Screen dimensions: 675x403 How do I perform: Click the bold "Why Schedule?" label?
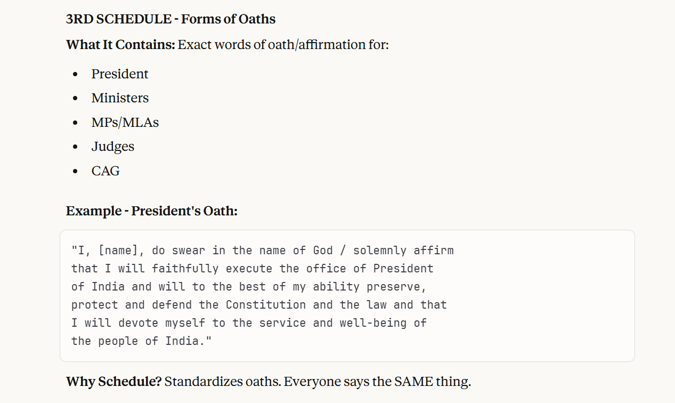(x=113, y=382)
